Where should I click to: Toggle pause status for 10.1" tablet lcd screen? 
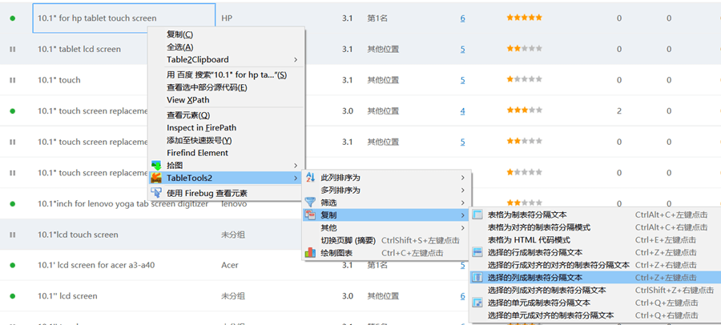[13, 49]
